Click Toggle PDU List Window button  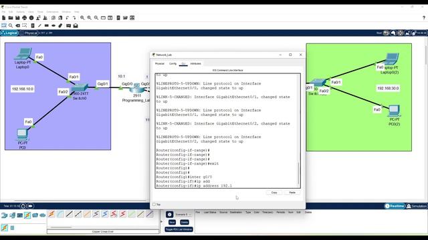tap(179, 229)
